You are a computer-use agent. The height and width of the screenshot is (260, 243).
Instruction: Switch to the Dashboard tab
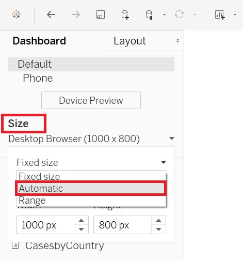(x=39, y=41)
